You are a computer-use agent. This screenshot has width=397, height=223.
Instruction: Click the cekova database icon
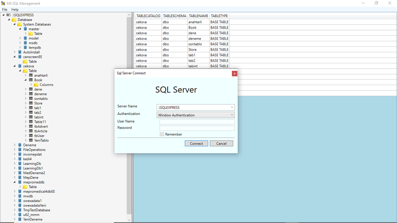coord(20,66)
